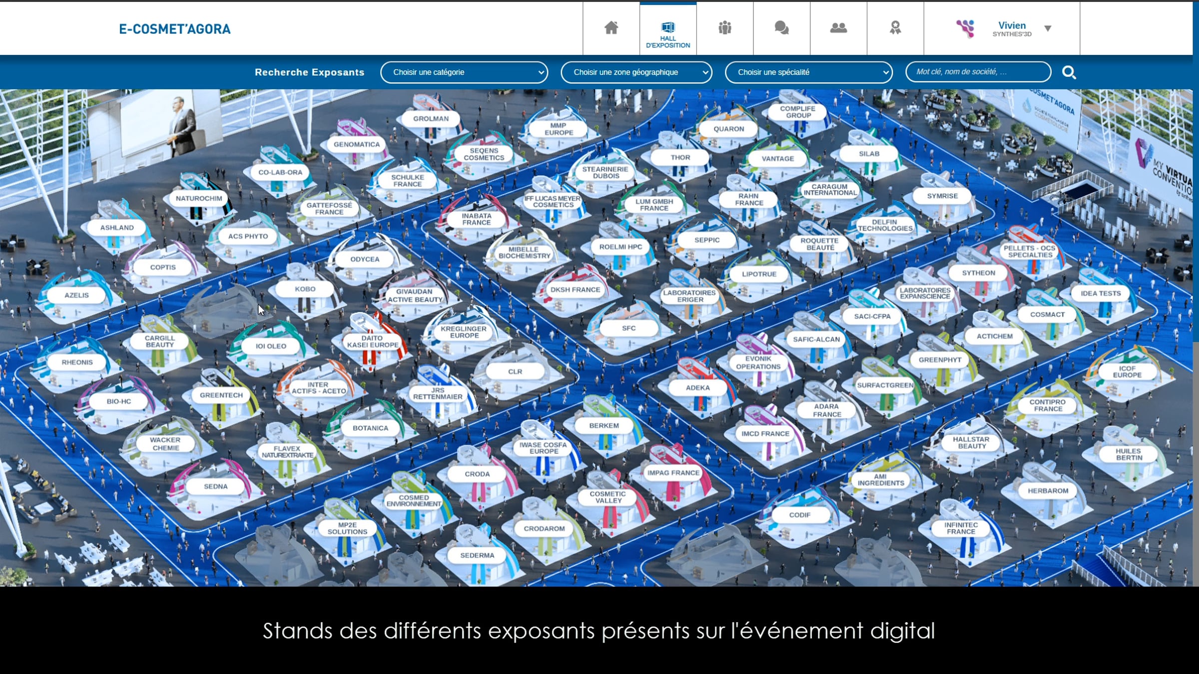The width and height of the screenshot is (1199, 674).
Task: Click the COPTIS stand label
Action: (163, 267)
